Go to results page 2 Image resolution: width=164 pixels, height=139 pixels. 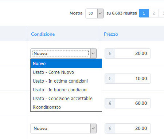tap(154, 13)
